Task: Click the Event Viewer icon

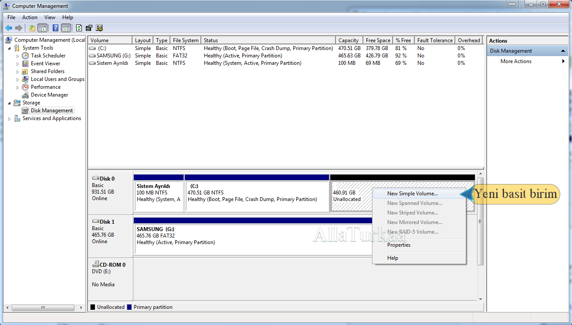Action: 25,64
